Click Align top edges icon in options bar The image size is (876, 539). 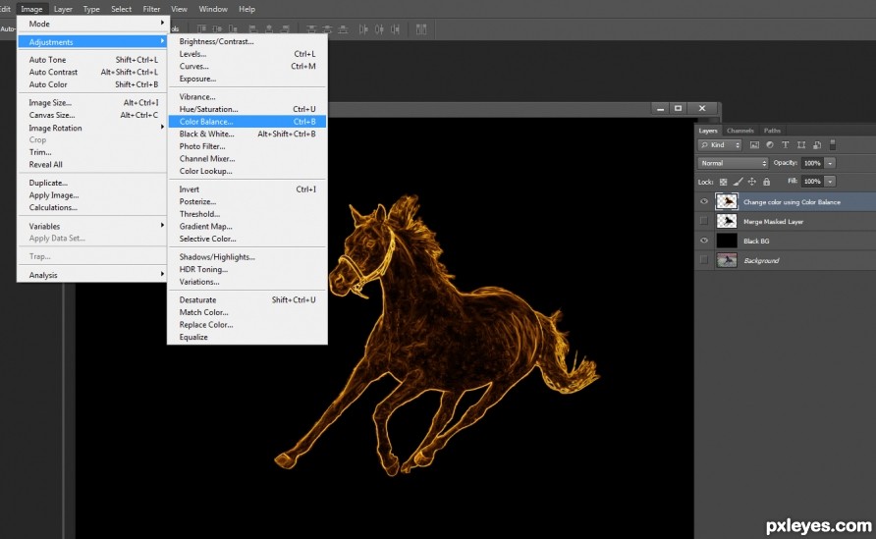tap(201, 29)
